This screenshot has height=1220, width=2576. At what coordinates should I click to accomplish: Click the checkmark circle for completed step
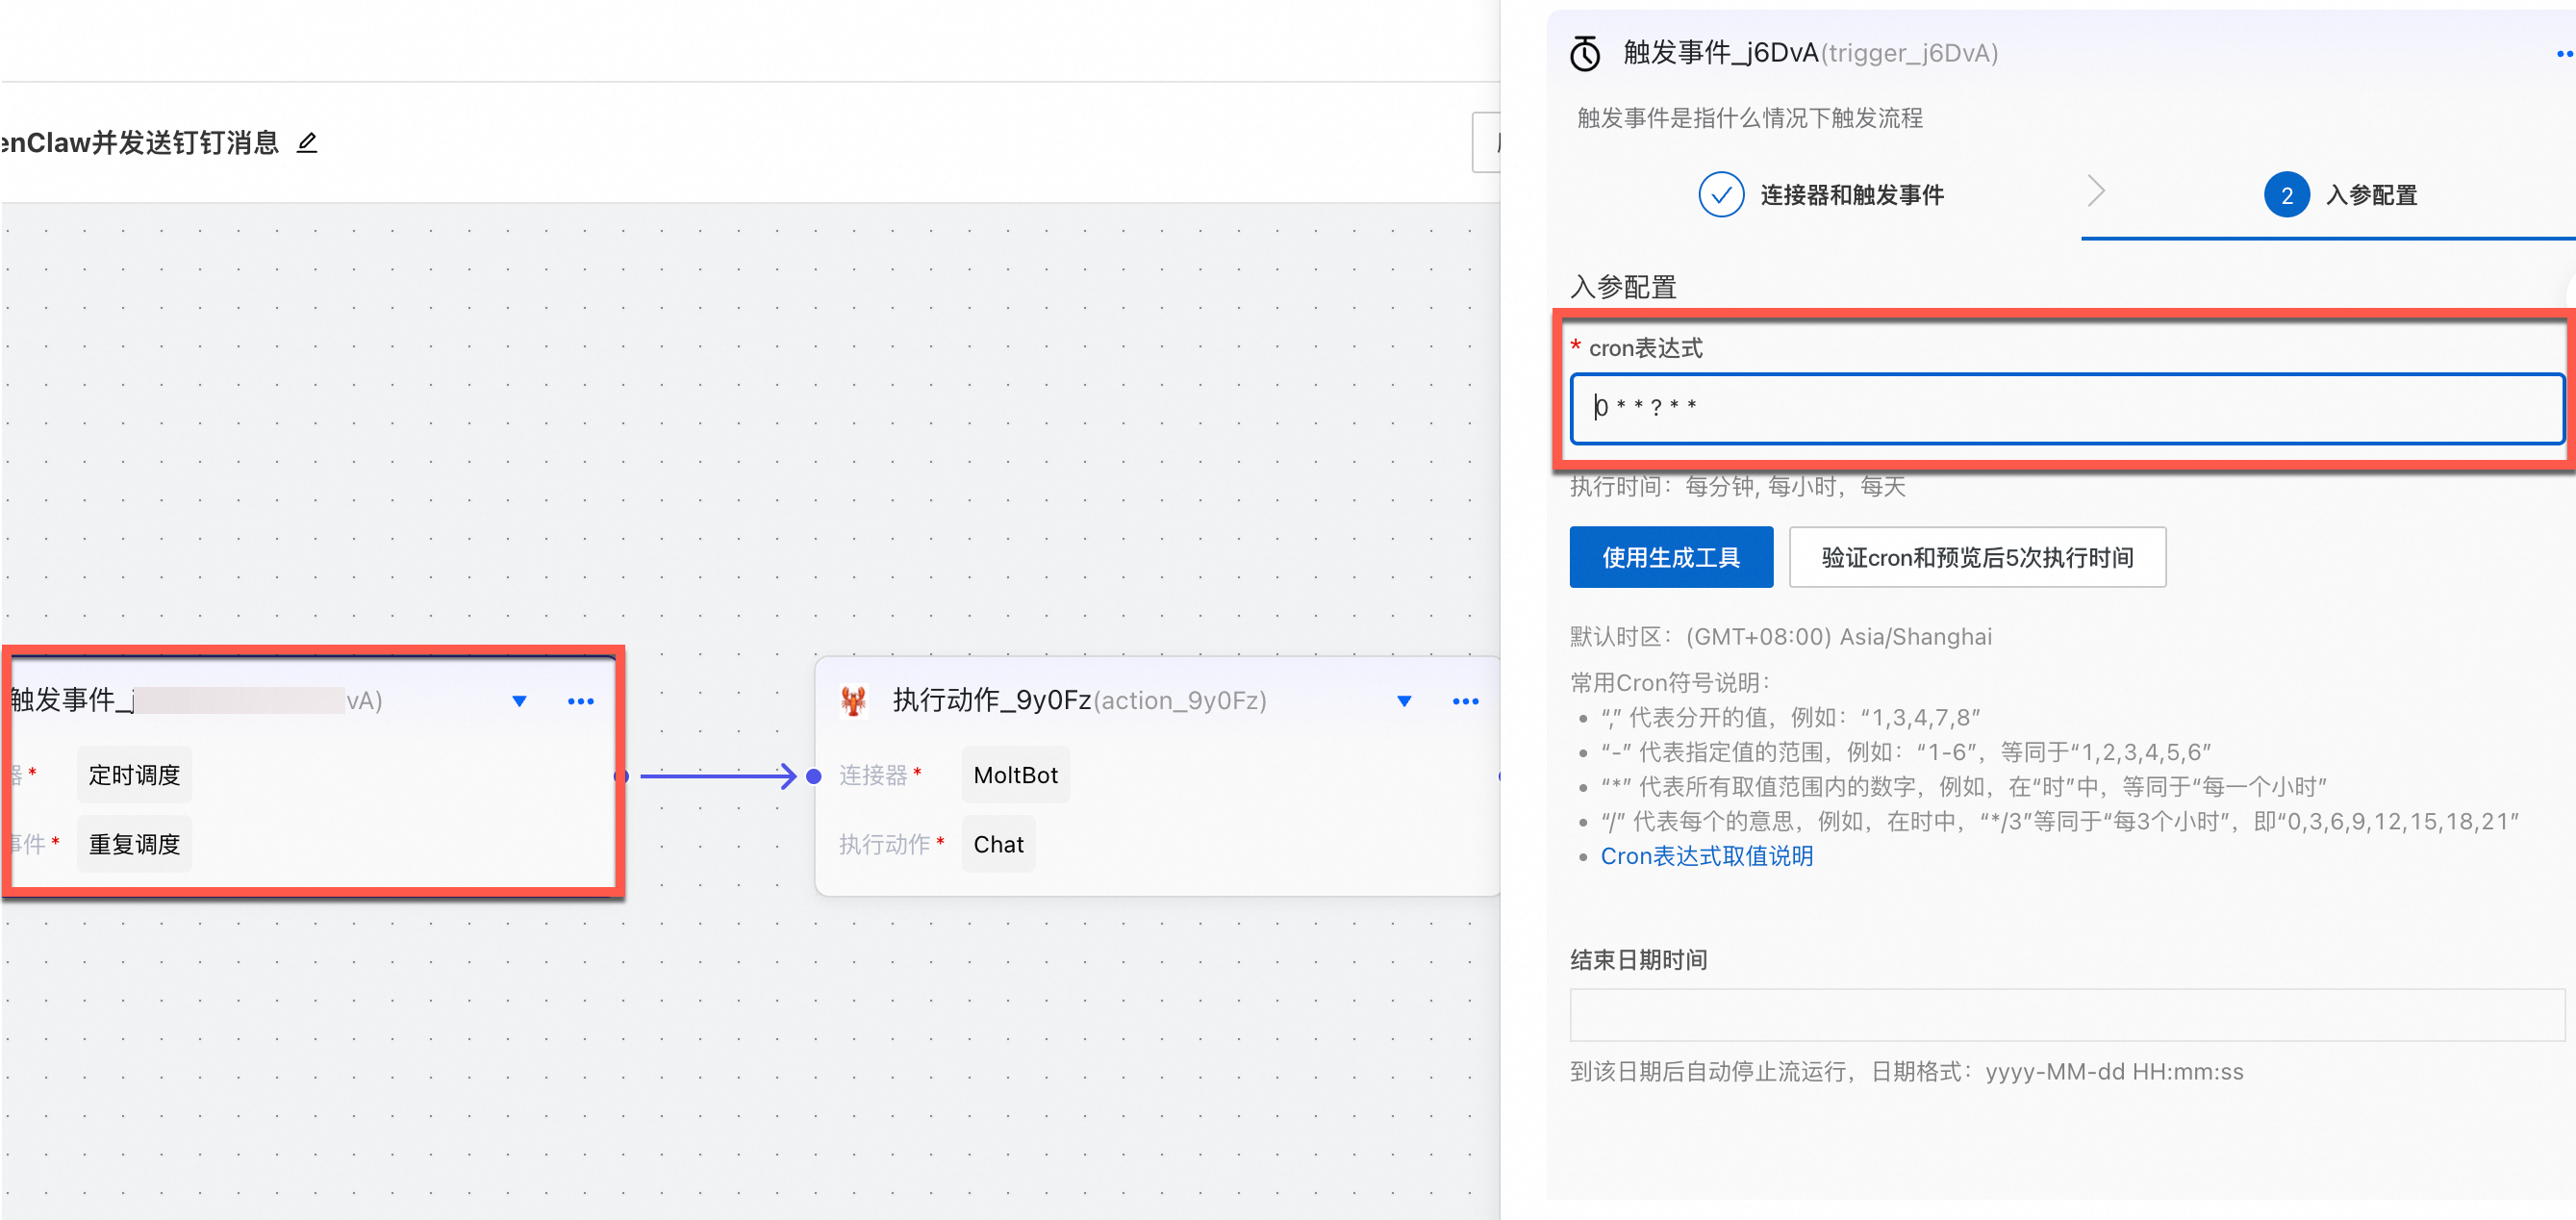tap(1720, 195)
